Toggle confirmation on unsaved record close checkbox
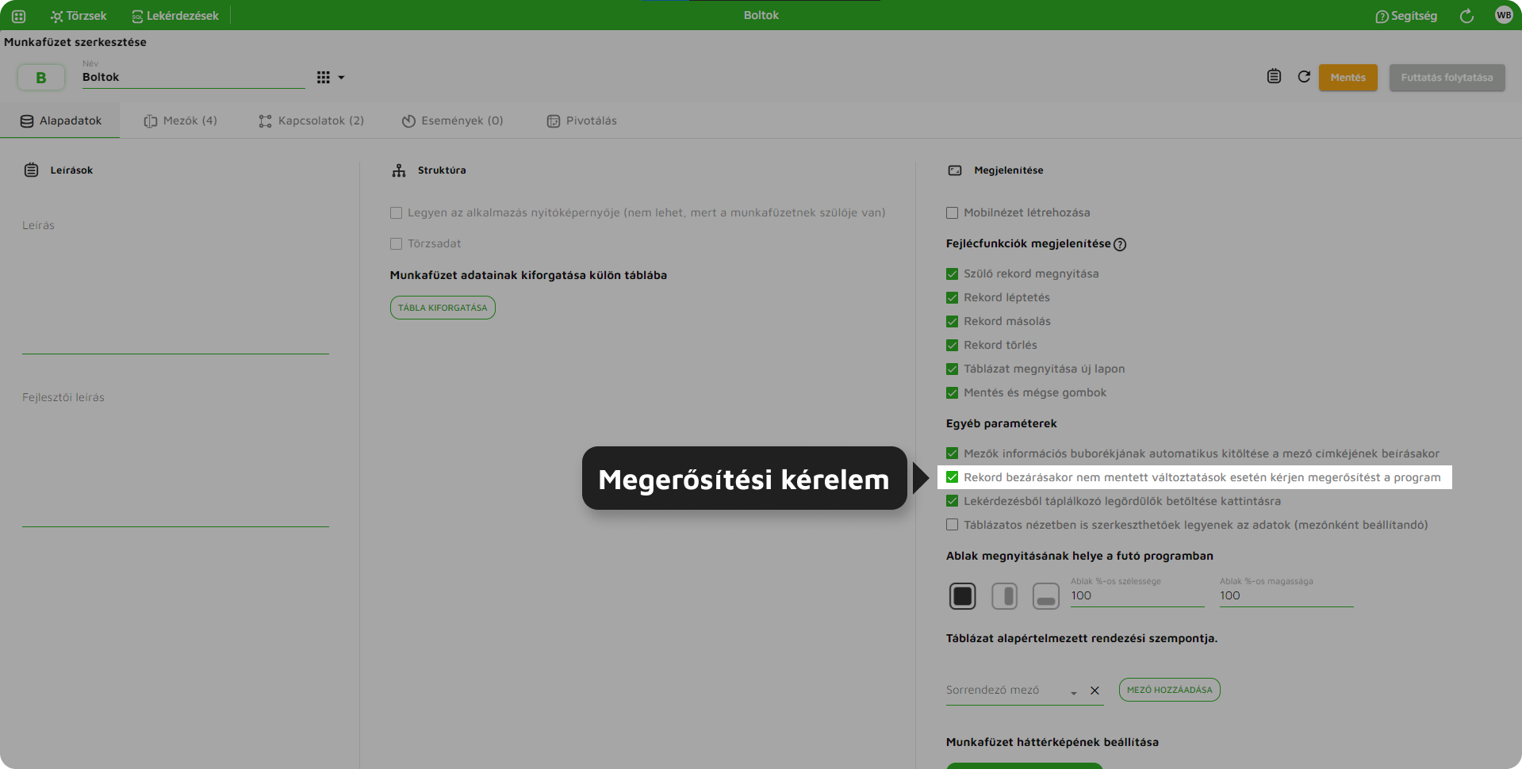Viewport: 1522px width, 769px height. click(952, 477)
